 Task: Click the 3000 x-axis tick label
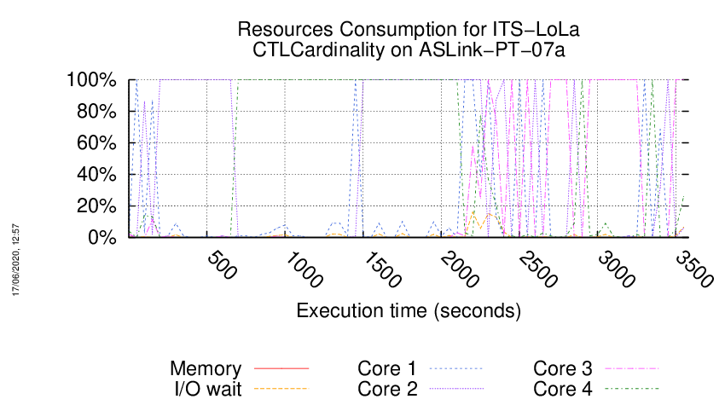tap(617, 269)
